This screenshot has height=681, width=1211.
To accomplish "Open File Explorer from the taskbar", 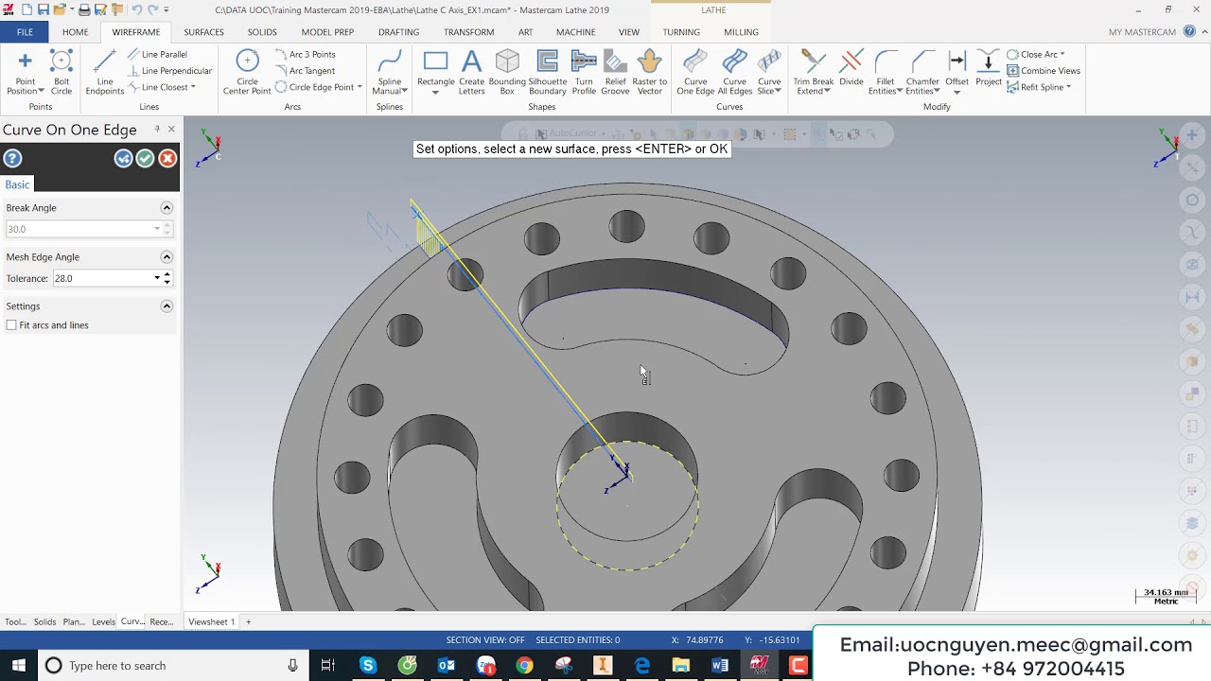I will (x=680, y=666).
